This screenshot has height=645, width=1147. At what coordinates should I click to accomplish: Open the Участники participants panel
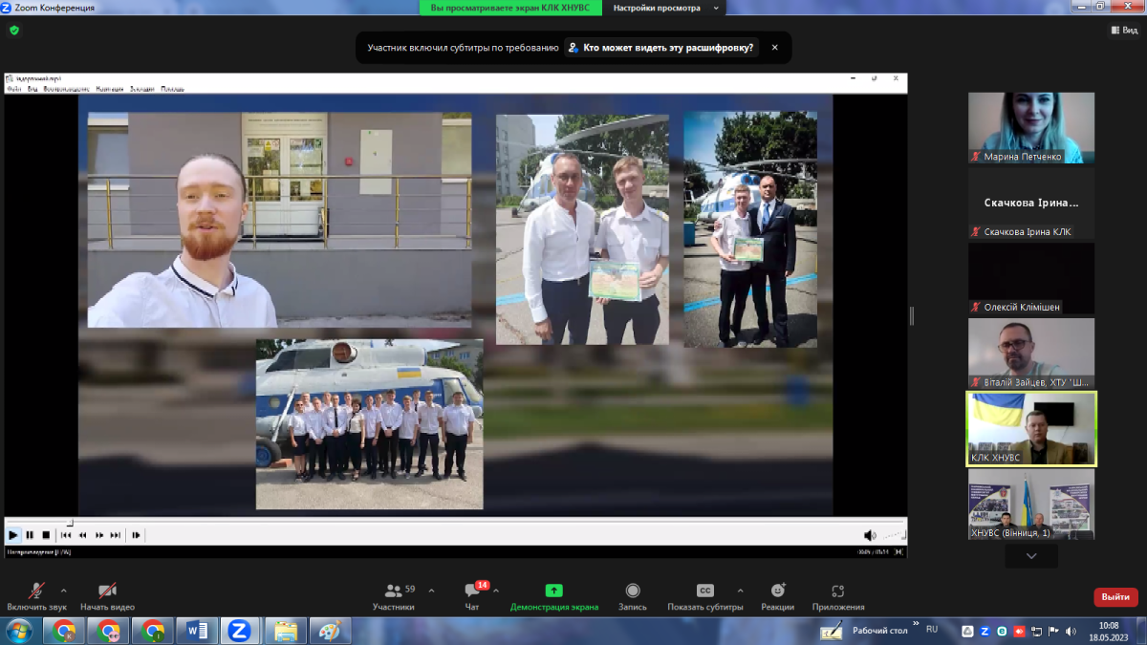click(x=393, y=596)
